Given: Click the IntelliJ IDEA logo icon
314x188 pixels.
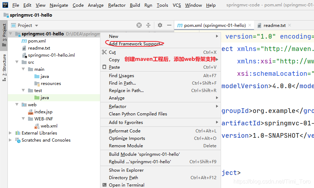Looking at the screenshot, I should coord(5,5).
